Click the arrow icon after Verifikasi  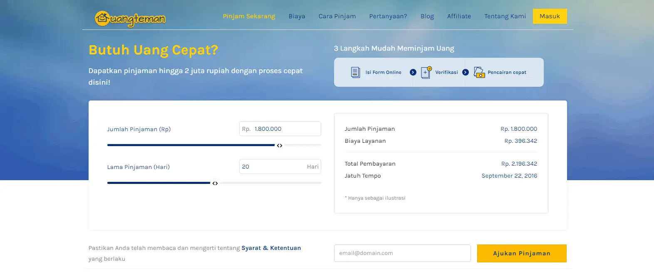466,72
